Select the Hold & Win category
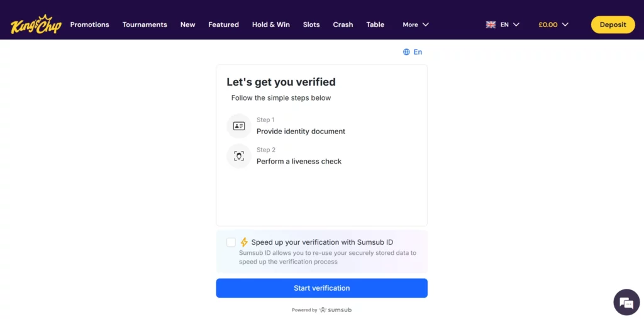The height and width of the screenshot is (319, 644). (x=271, y=25)
